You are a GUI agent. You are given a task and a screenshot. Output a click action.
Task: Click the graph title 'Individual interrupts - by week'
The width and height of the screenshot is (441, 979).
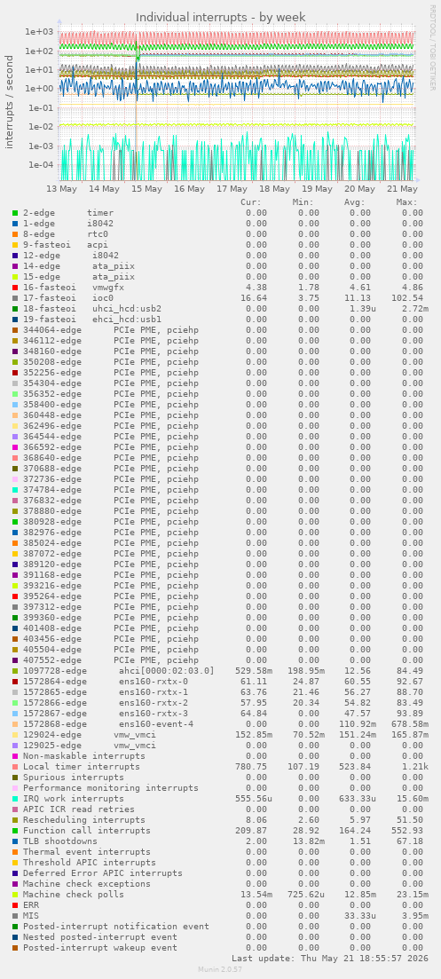221,17
